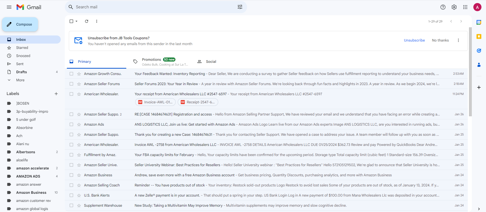Open the account avatar

tap(477, 7)
